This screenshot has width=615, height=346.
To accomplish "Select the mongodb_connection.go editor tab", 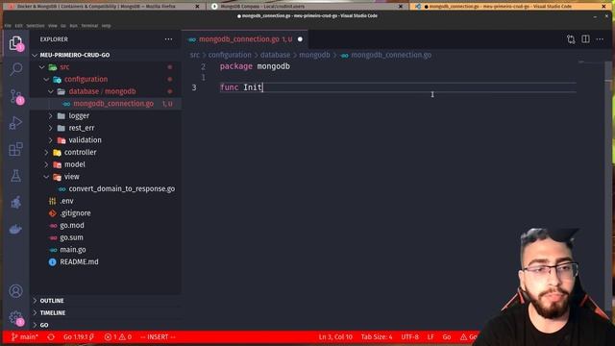I will 245,39.
